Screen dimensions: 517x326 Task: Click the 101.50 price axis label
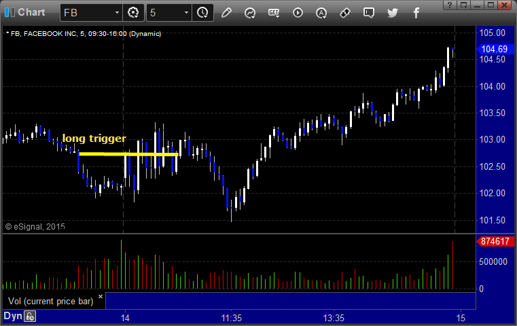(x=493, y=220)
